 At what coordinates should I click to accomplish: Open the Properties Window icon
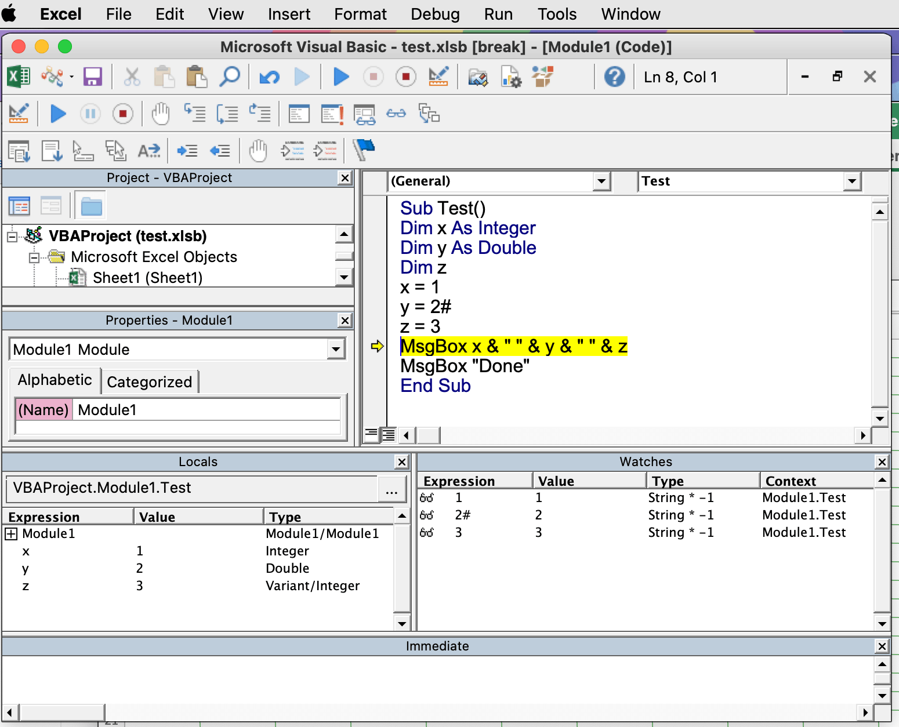click(510, 77)
